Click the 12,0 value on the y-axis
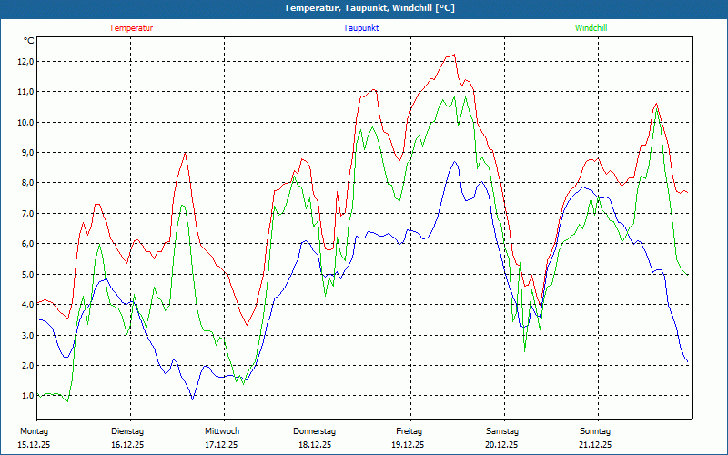The height and width of the screenshot is (455, 728). [x=25, y=62]
